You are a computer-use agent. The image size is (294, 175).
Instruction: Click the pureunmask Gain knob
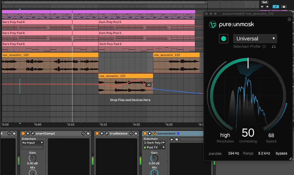(x=154, y=158)
